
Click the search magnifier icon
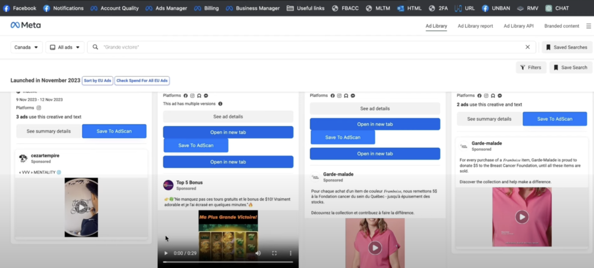coord(96,47)
